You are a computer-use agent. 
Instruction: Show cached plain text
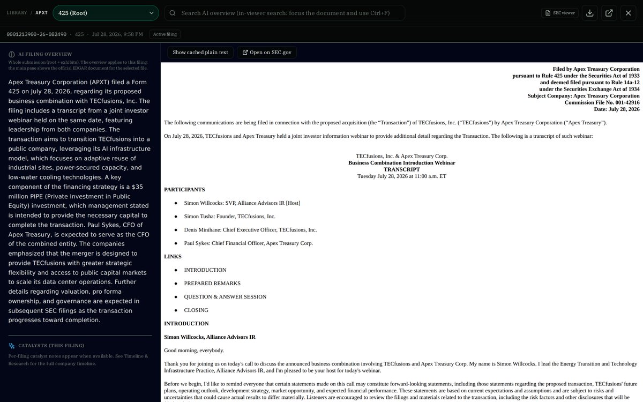[x=200, y=52]
